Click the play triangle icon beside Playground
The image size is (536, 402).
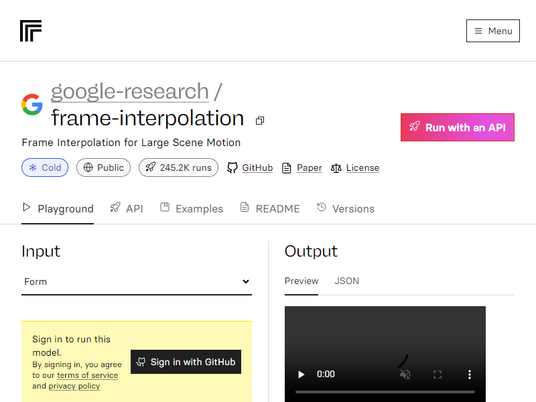click(x=26, y=207)
